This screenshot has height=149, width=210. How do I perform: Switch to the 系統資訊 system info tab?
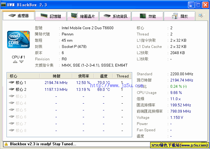tap(115, 16)
